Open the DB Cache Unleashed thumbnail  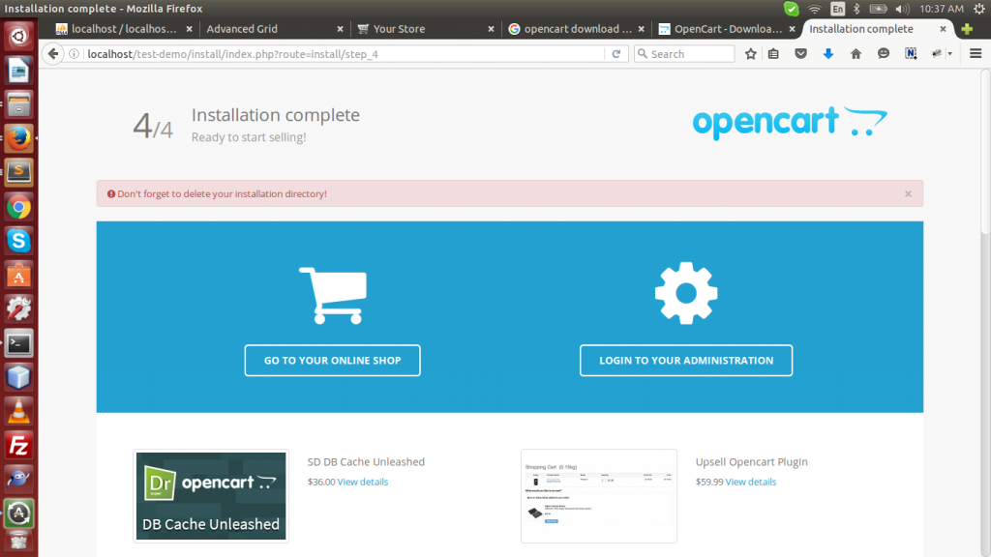[x=211, y=496]
